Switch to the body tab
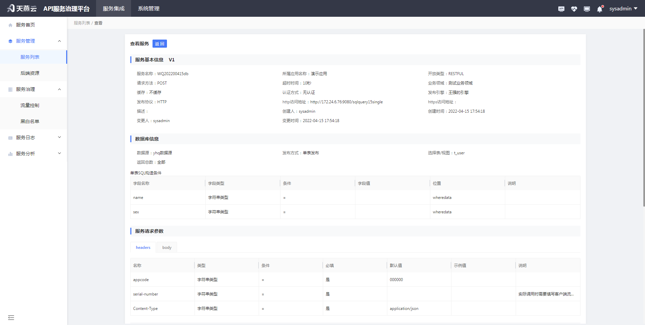The height and width of the screenshot is (325, 645). click(167, 247)
